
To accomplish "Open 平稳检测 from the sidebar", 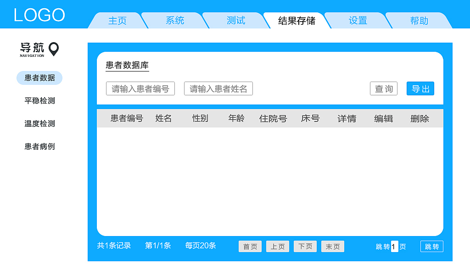I will point(39,100).
